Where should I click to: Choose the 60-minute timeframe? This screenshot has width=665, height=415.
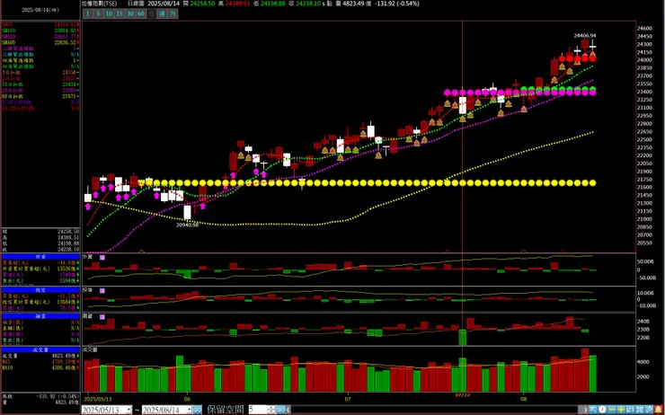[141, 13]
